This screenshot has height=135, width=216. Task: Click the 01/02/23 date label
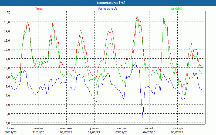[x=66, y=132]
